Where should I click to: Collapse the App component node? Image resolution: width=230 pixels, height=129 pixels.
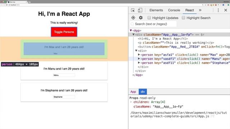pyautogui.click(x=131, y=30)
